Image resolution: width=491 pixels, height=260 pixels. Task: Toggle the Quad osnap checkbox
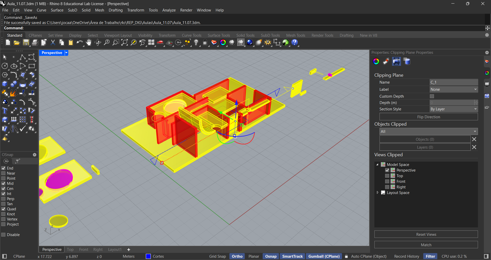pos(4,209)
